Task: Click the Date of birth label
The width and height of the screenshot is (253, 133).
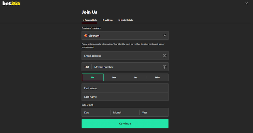Action: [87, 105]
